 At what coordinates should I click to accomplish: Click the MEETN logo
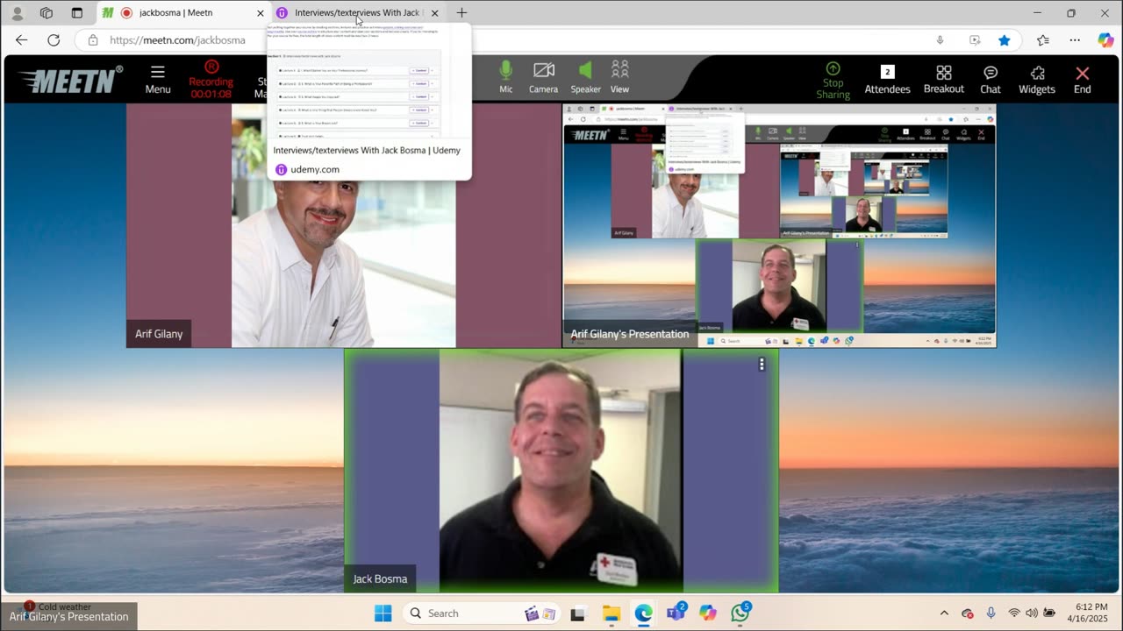coord(70,80)
